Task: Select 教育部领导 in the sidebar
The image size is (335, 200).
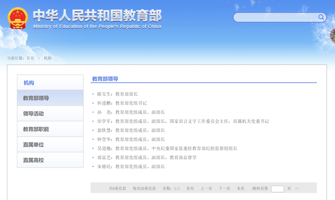Action: click(50, 98)
